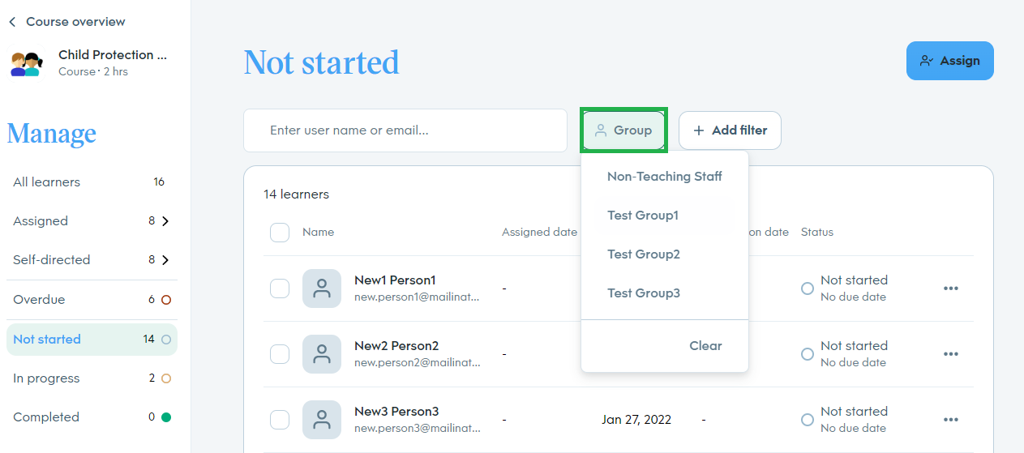Select the checkbox for New3 Person3
This screenshot has height=453, width=1024.
tap(280, 420)
